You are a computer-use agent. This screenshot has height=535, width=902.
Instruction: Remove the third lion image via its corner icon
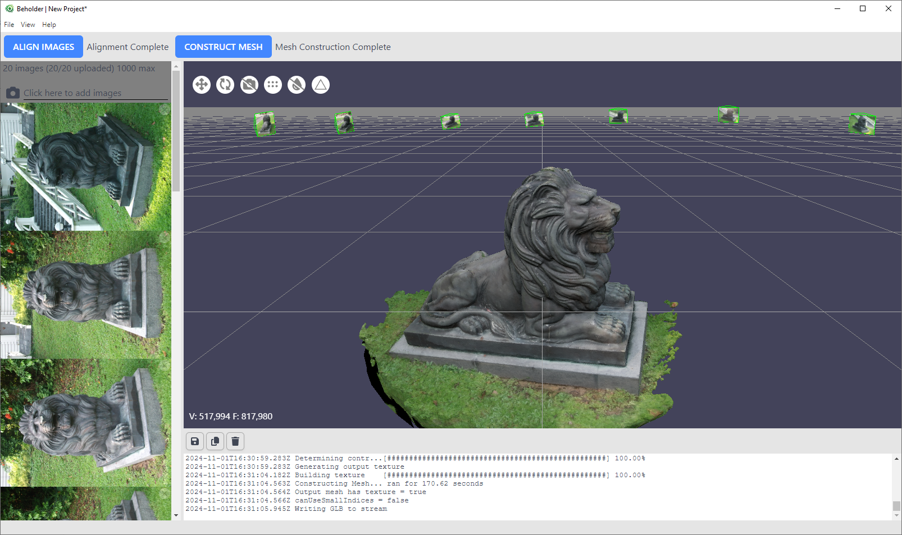(x=165, y=365)
